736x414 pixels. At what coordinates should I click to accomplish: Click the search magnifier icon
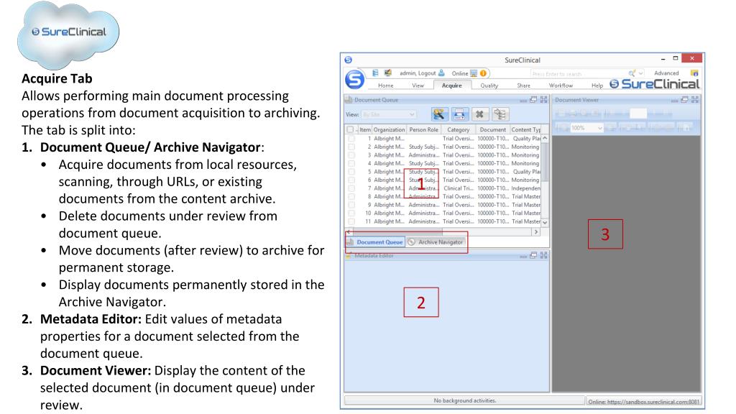tap(632, 73)
